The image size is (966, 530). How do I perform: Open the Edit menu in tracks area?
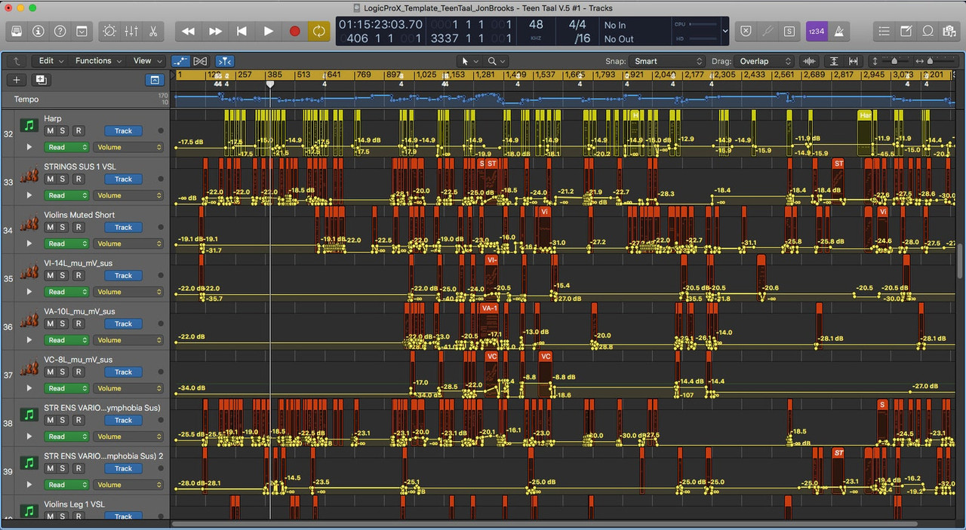click(51, 61)
